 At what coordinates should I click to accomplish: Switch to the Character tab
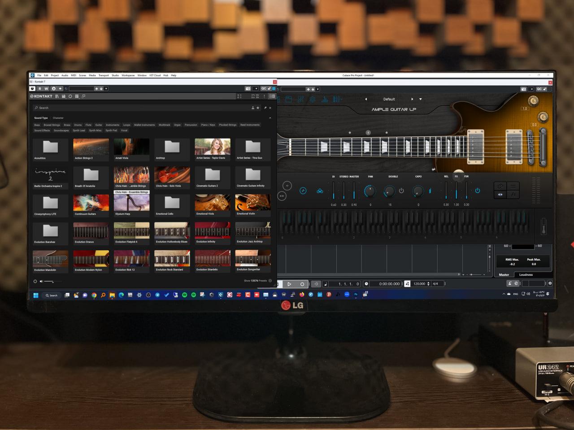(58, 118)
